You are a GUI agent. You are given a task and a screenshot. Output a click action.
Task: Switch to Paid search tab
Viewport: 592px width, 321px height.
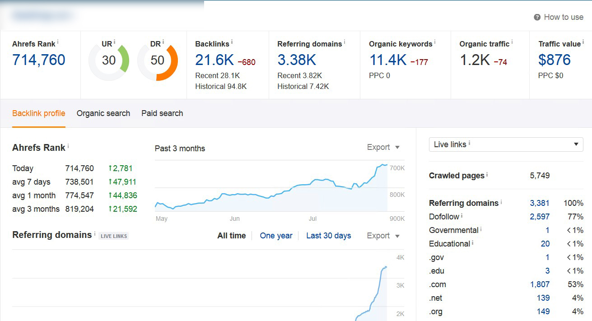pos(162,113)
